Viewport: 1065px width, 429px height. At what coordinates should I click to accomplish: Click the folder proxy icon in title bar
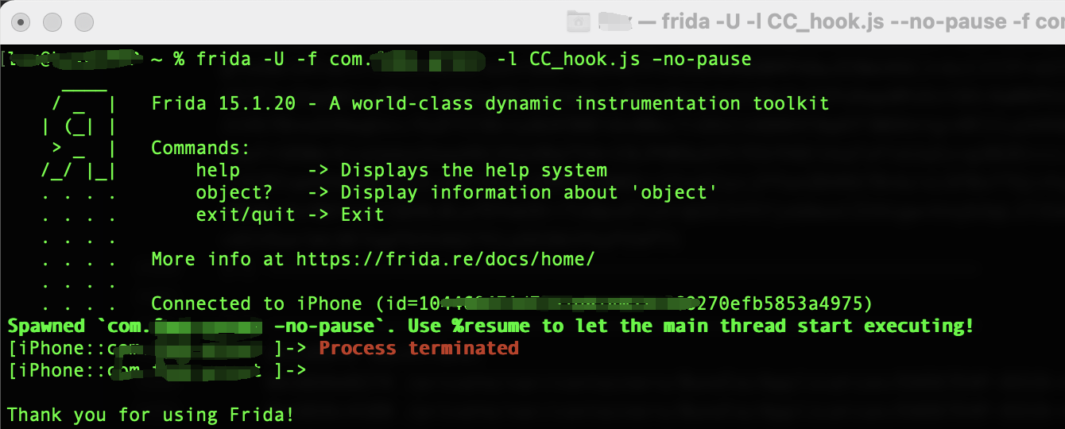(577, 22)
